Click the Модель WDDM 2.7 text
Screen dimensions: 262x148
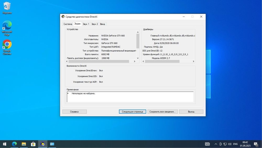coord(161,58)
